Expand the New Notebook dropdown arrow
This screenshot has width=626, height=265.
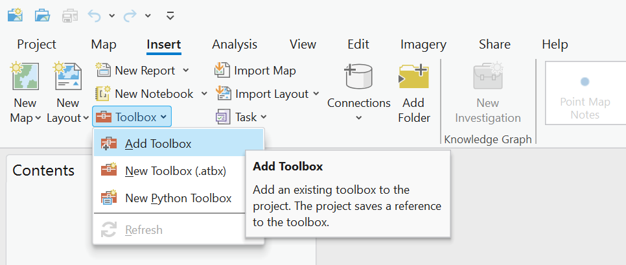pos(204,94)
